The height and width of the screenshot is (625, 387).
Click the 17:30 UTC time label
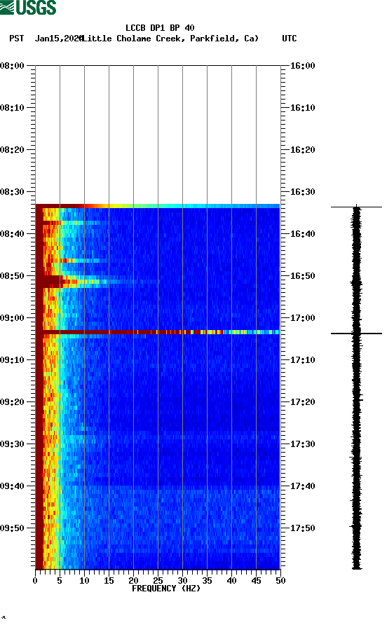302,444
